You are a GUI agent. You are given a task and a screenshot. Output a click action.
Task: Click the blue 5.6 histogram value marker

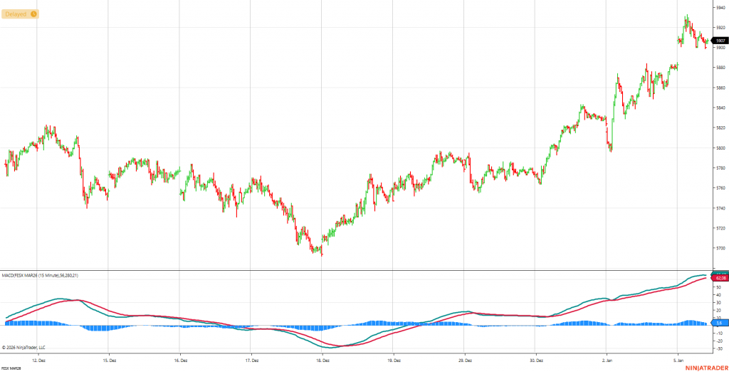(x=719, y=323)
